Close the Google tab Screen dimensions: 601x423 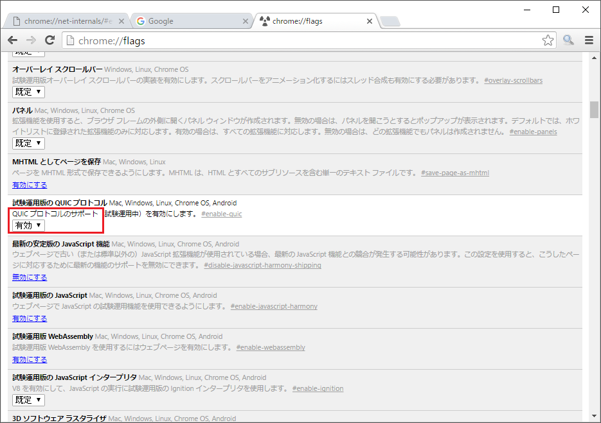245,21
